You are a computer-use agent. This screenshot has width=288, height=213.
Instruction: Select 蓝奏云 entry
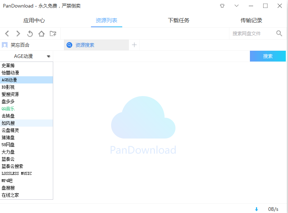(27, 159)
